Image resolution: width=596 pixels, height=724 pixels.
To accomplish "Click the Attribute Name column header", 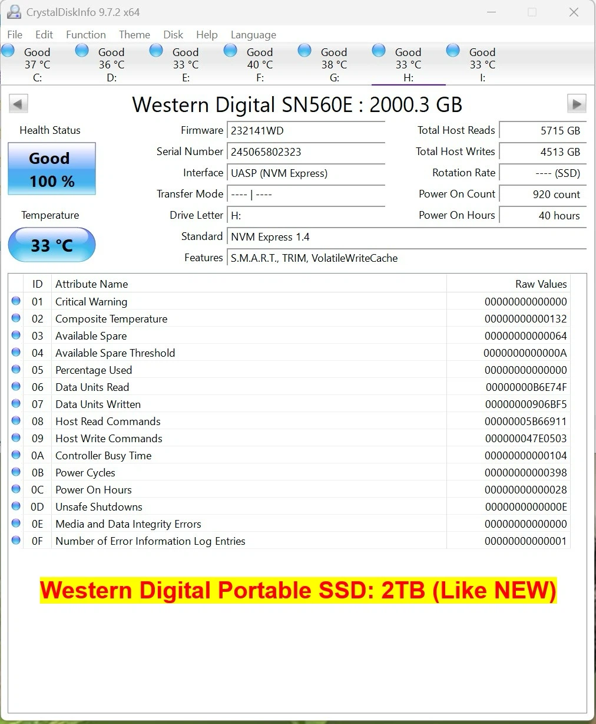I will pos(249,284).
